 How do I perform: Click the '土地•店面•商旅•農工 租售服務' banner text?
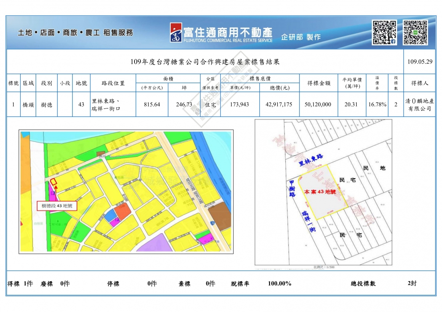75,33
